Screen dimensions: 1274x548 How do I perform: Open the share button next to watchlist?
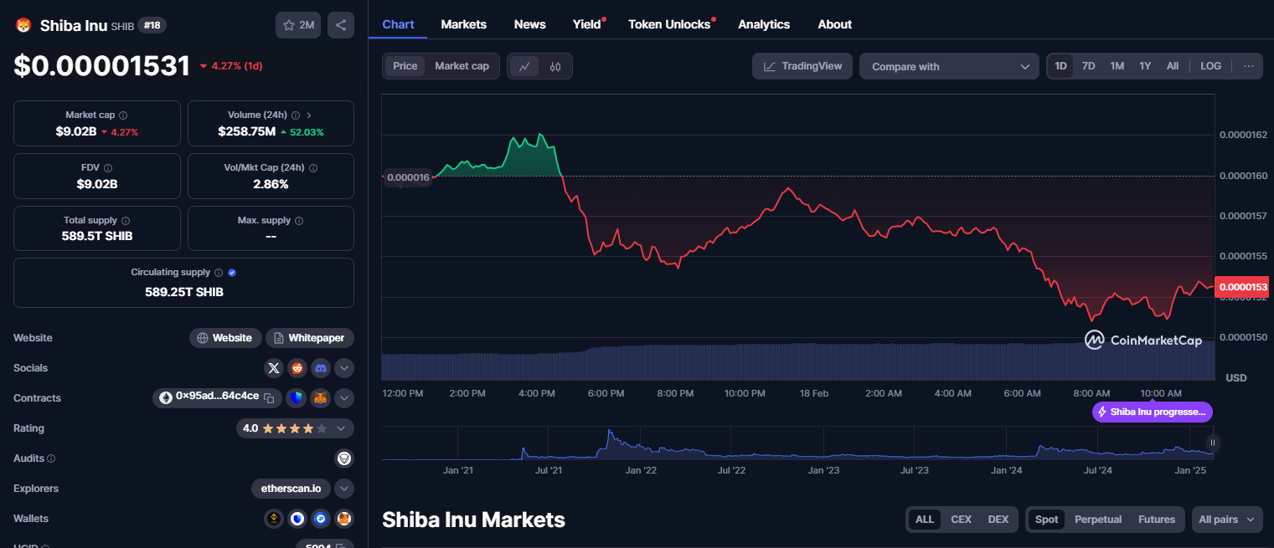(341, 25)
